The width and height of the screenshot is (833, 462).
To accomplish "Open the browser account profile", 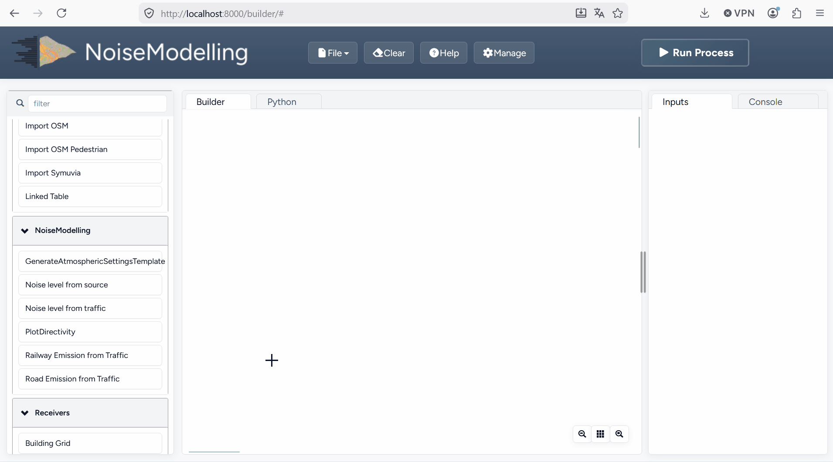I will tap(773, 13).
